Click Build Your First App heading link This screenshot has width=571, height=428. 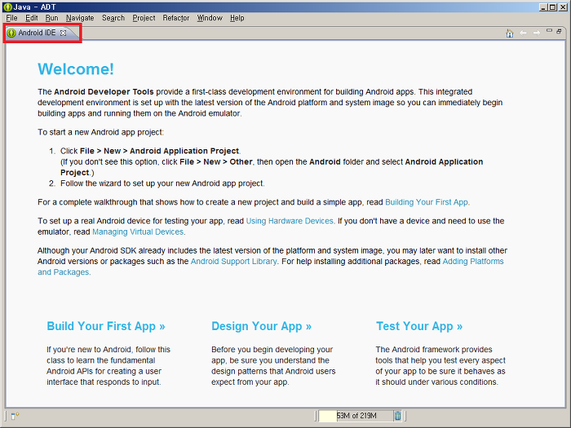pos(106,326)
